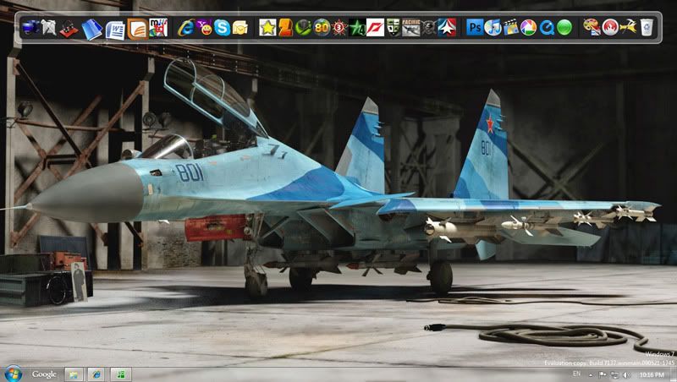The image size is (677, 382).
Task: Launch Yahoo Messenger from the dock
Action: (204, 28)
